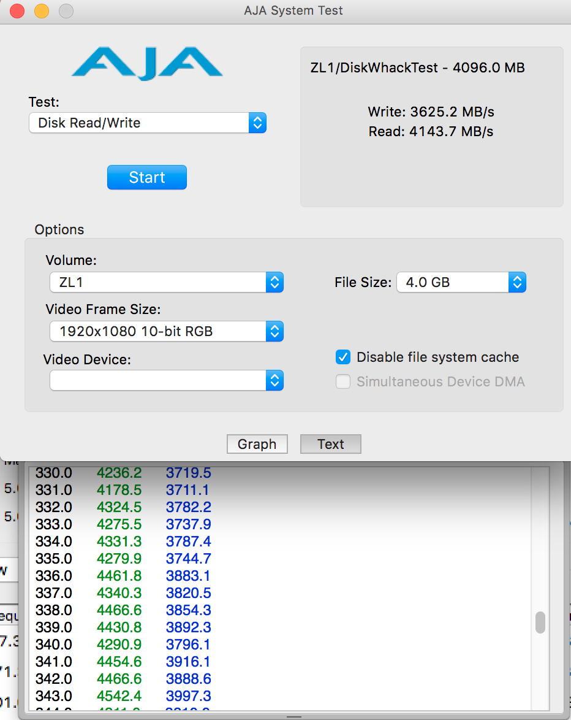Select row 336.0 in results list
Screen dimensions: 571x720
pos(280,576)
